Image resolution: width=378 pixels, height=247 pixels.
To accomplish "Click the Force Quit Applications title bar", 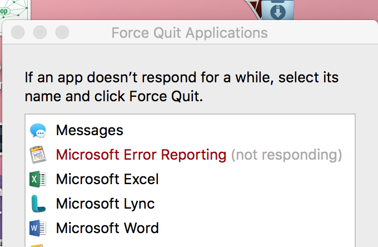I will (x=189, y=32).
